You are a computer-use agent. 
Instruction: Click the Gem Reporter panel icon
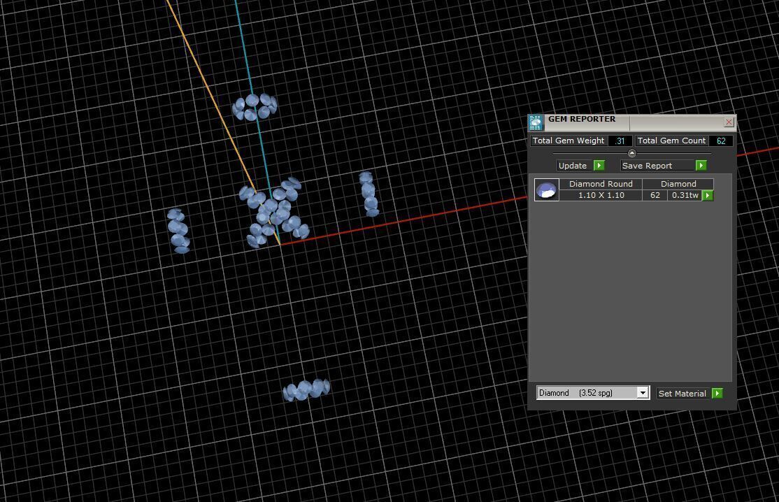click(536, 122)
